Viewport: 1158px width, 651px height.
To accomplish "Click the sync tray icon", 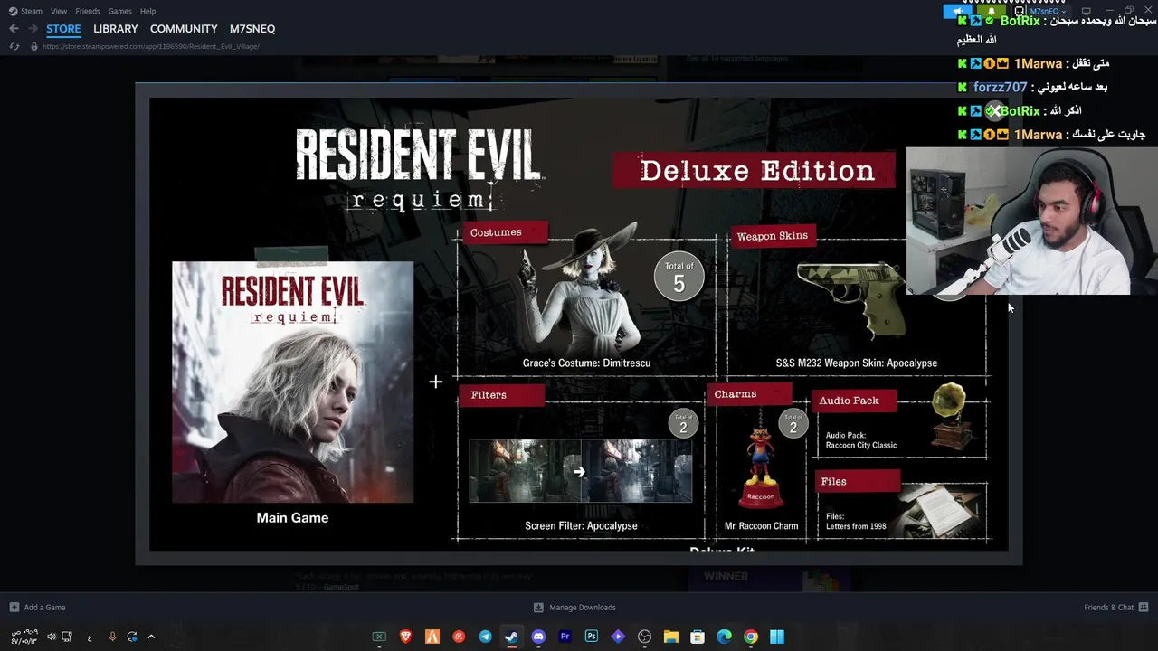I will [132, 637].
